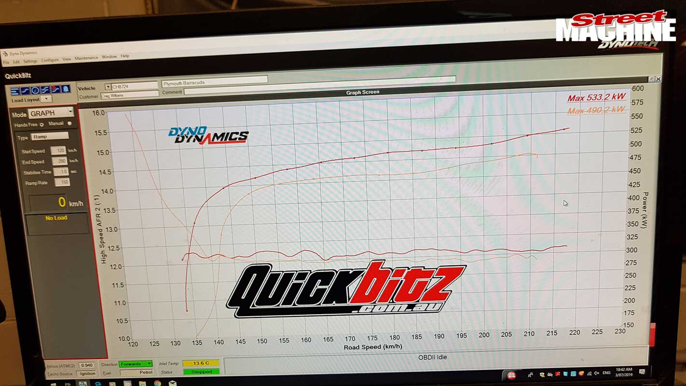Open the File menu
The image size is (686, 386).
(6, 62)
